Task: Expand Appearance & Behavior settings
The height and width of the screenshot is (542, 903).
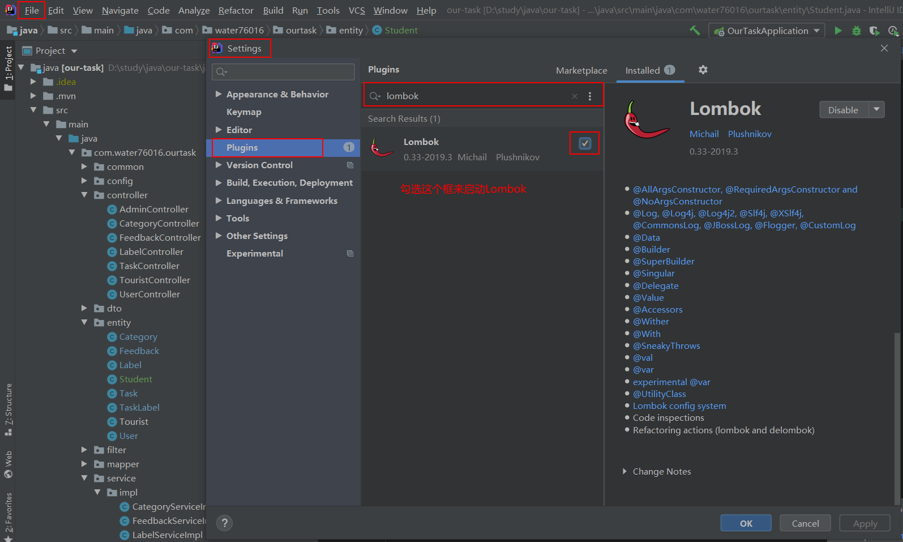Action: tap(219, 95)
